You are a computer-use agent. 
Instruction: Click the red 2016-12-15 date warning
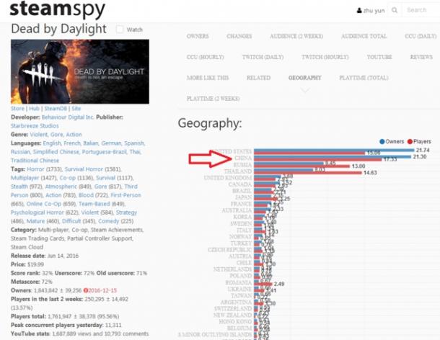pyautogui.click(x=100, y=290)
